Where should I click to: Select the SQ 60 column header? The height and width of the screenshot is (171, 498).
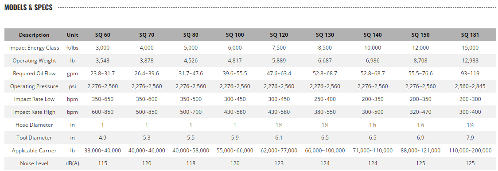(103, 35)
